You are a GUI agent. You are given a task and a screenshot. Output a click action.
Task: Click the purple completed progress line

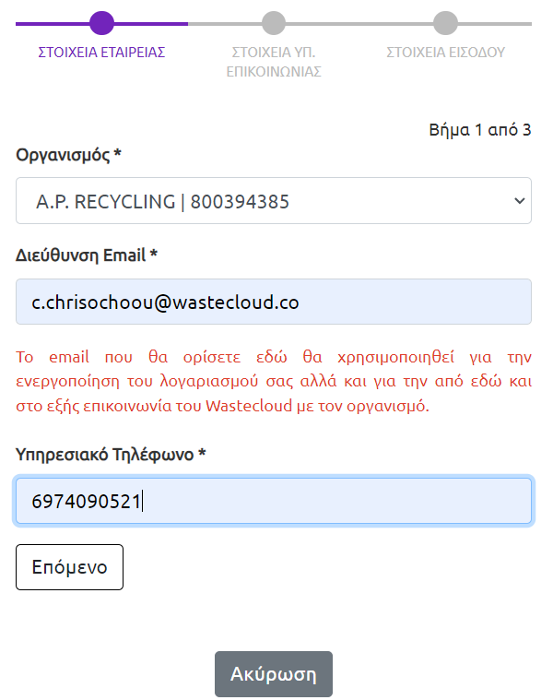click(147, 23)
